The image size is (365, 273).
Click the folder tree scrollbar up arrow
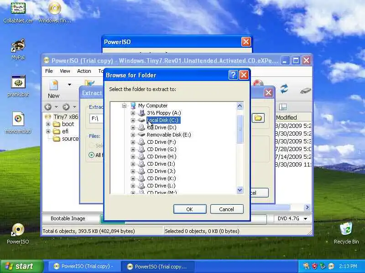(x=240, y=106)
